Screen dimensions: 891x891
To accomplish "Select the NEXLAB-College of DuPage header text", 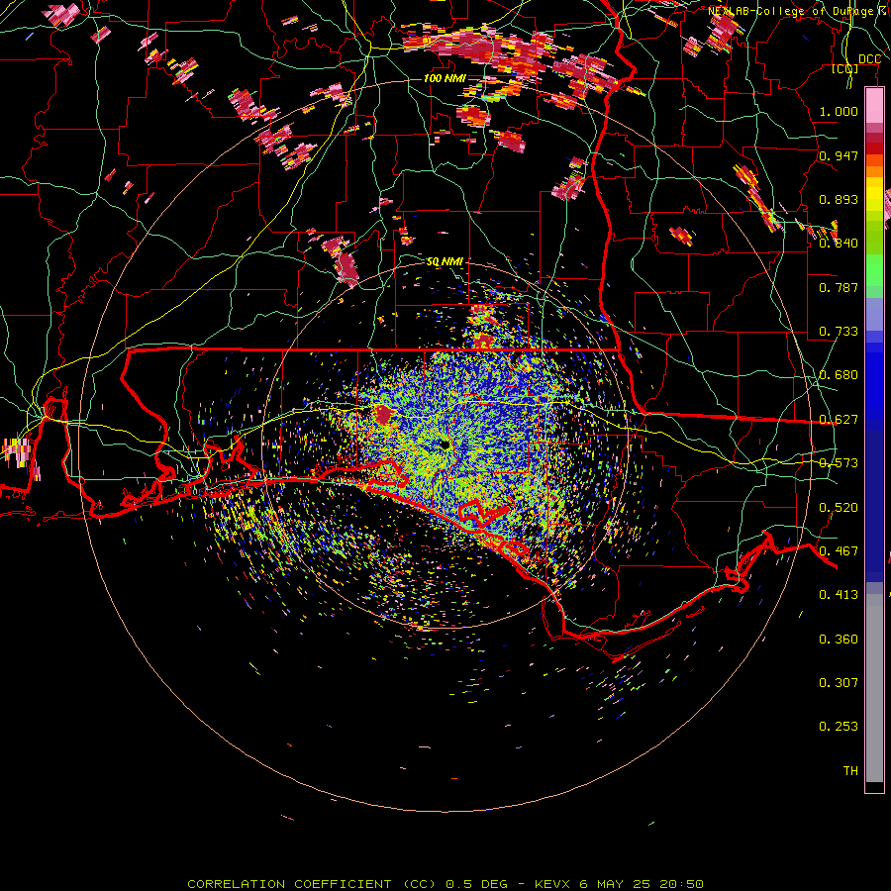I will 798,11.
